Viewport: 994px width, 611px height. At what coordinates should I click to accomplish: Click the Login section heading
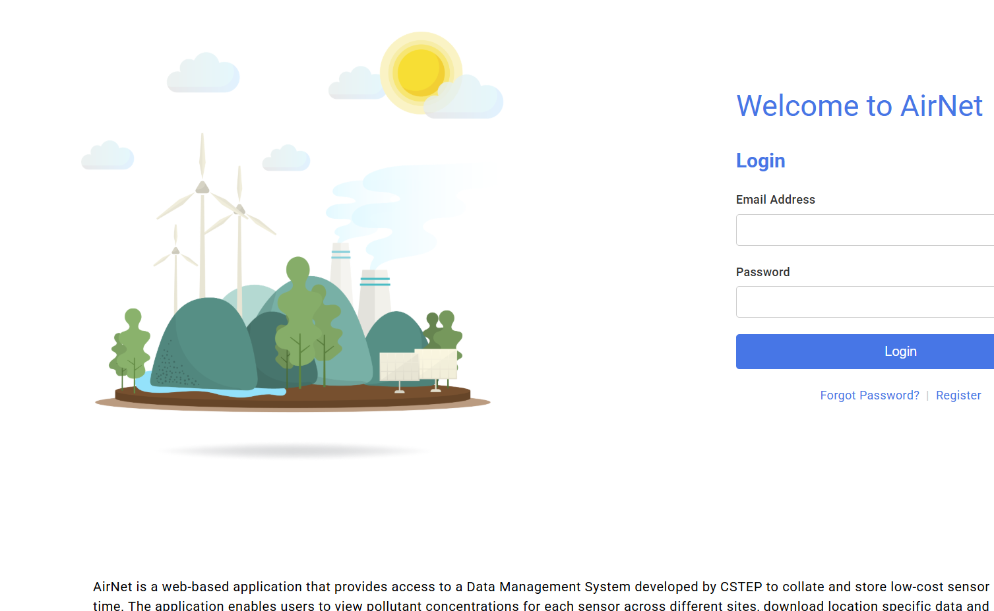click(760, 160)
